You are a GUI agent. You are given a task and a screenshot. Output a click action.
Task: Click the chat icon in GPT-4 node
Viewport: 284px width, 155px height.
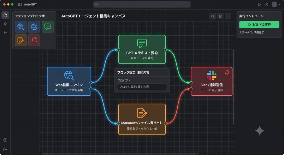coord(142,44)
